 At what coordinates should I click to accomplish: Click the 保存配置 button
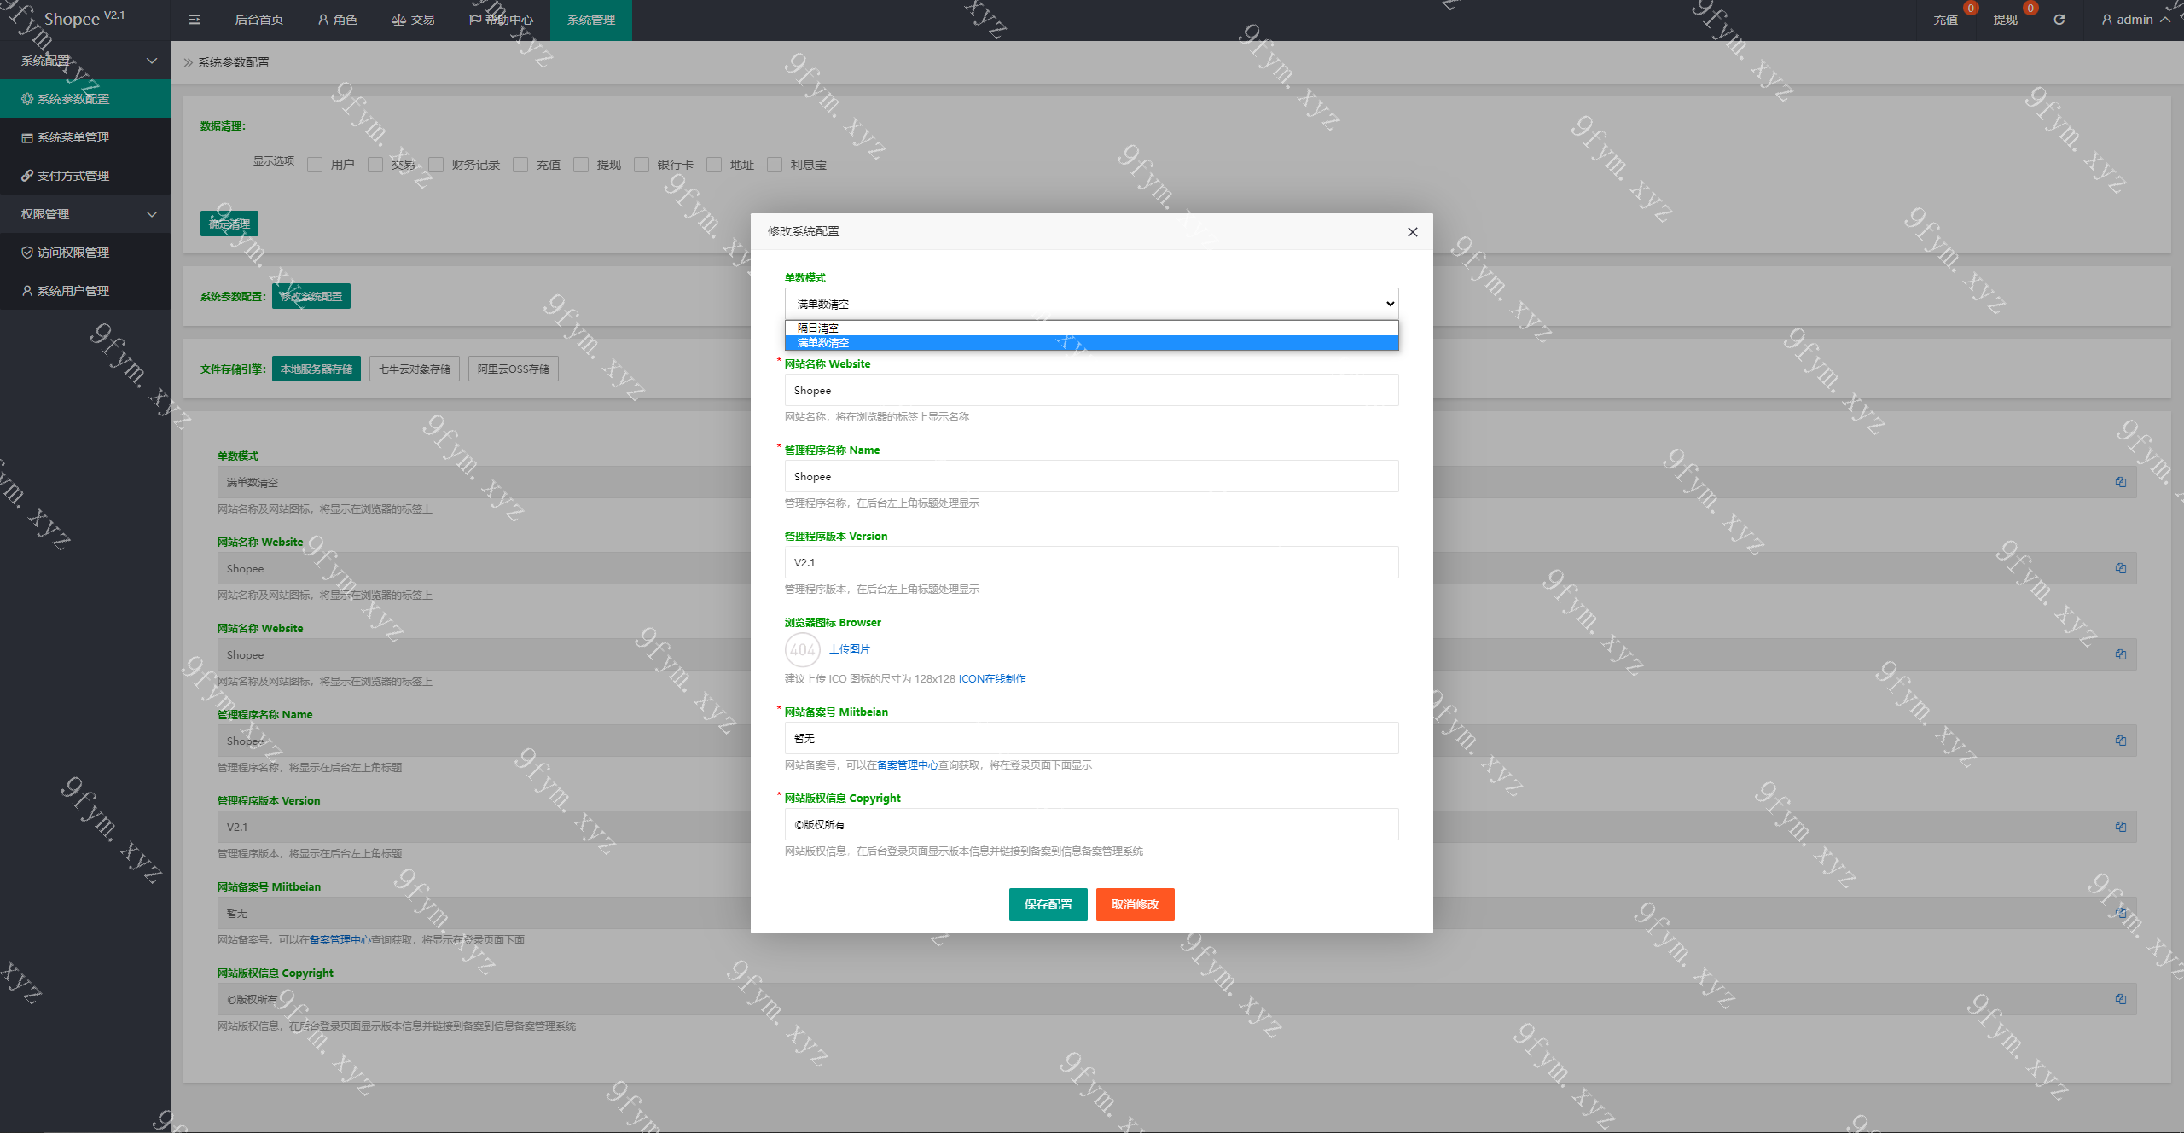tap(1048, 904)
